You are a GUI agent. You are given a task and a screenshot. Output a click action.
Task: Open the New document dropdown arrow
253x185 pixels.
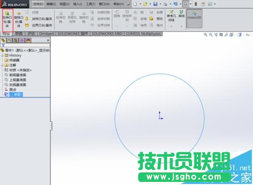click(x=140, y=4)
